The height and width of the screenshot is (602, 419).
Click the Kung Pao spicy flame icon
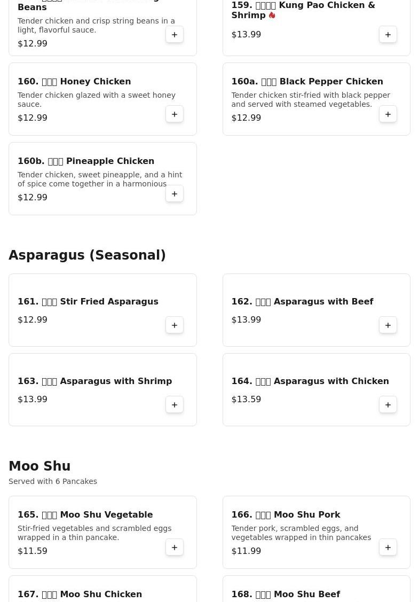272,15
